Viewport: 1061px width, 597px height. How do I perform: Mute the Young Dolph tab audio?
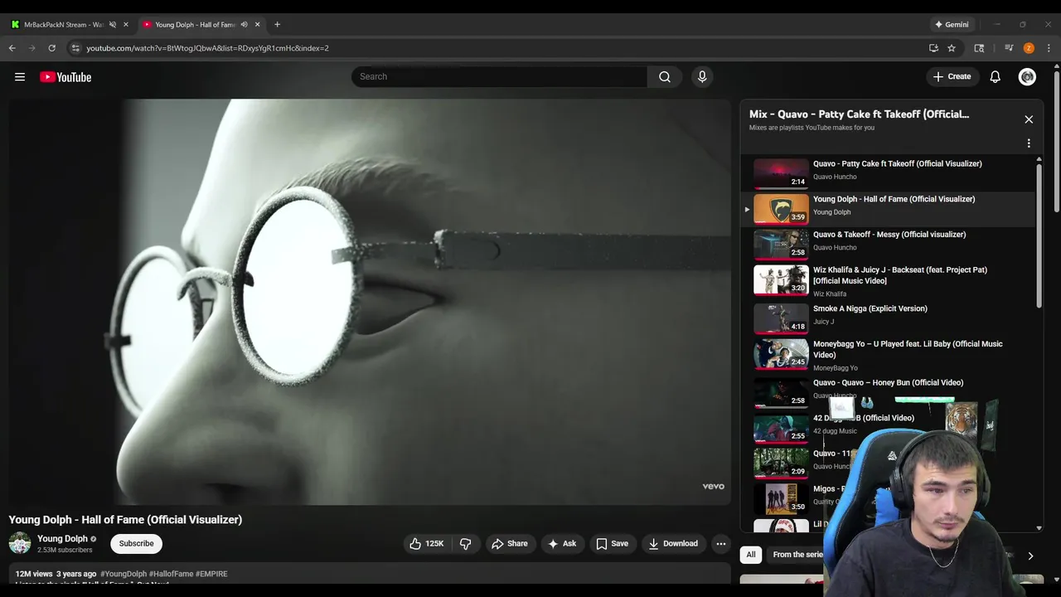click(x=244, y=24)
